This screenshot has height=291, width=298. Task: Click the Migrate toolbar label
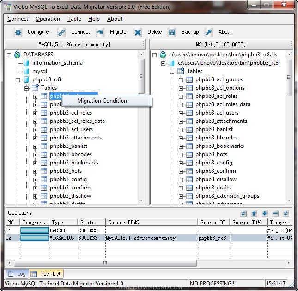118,32
